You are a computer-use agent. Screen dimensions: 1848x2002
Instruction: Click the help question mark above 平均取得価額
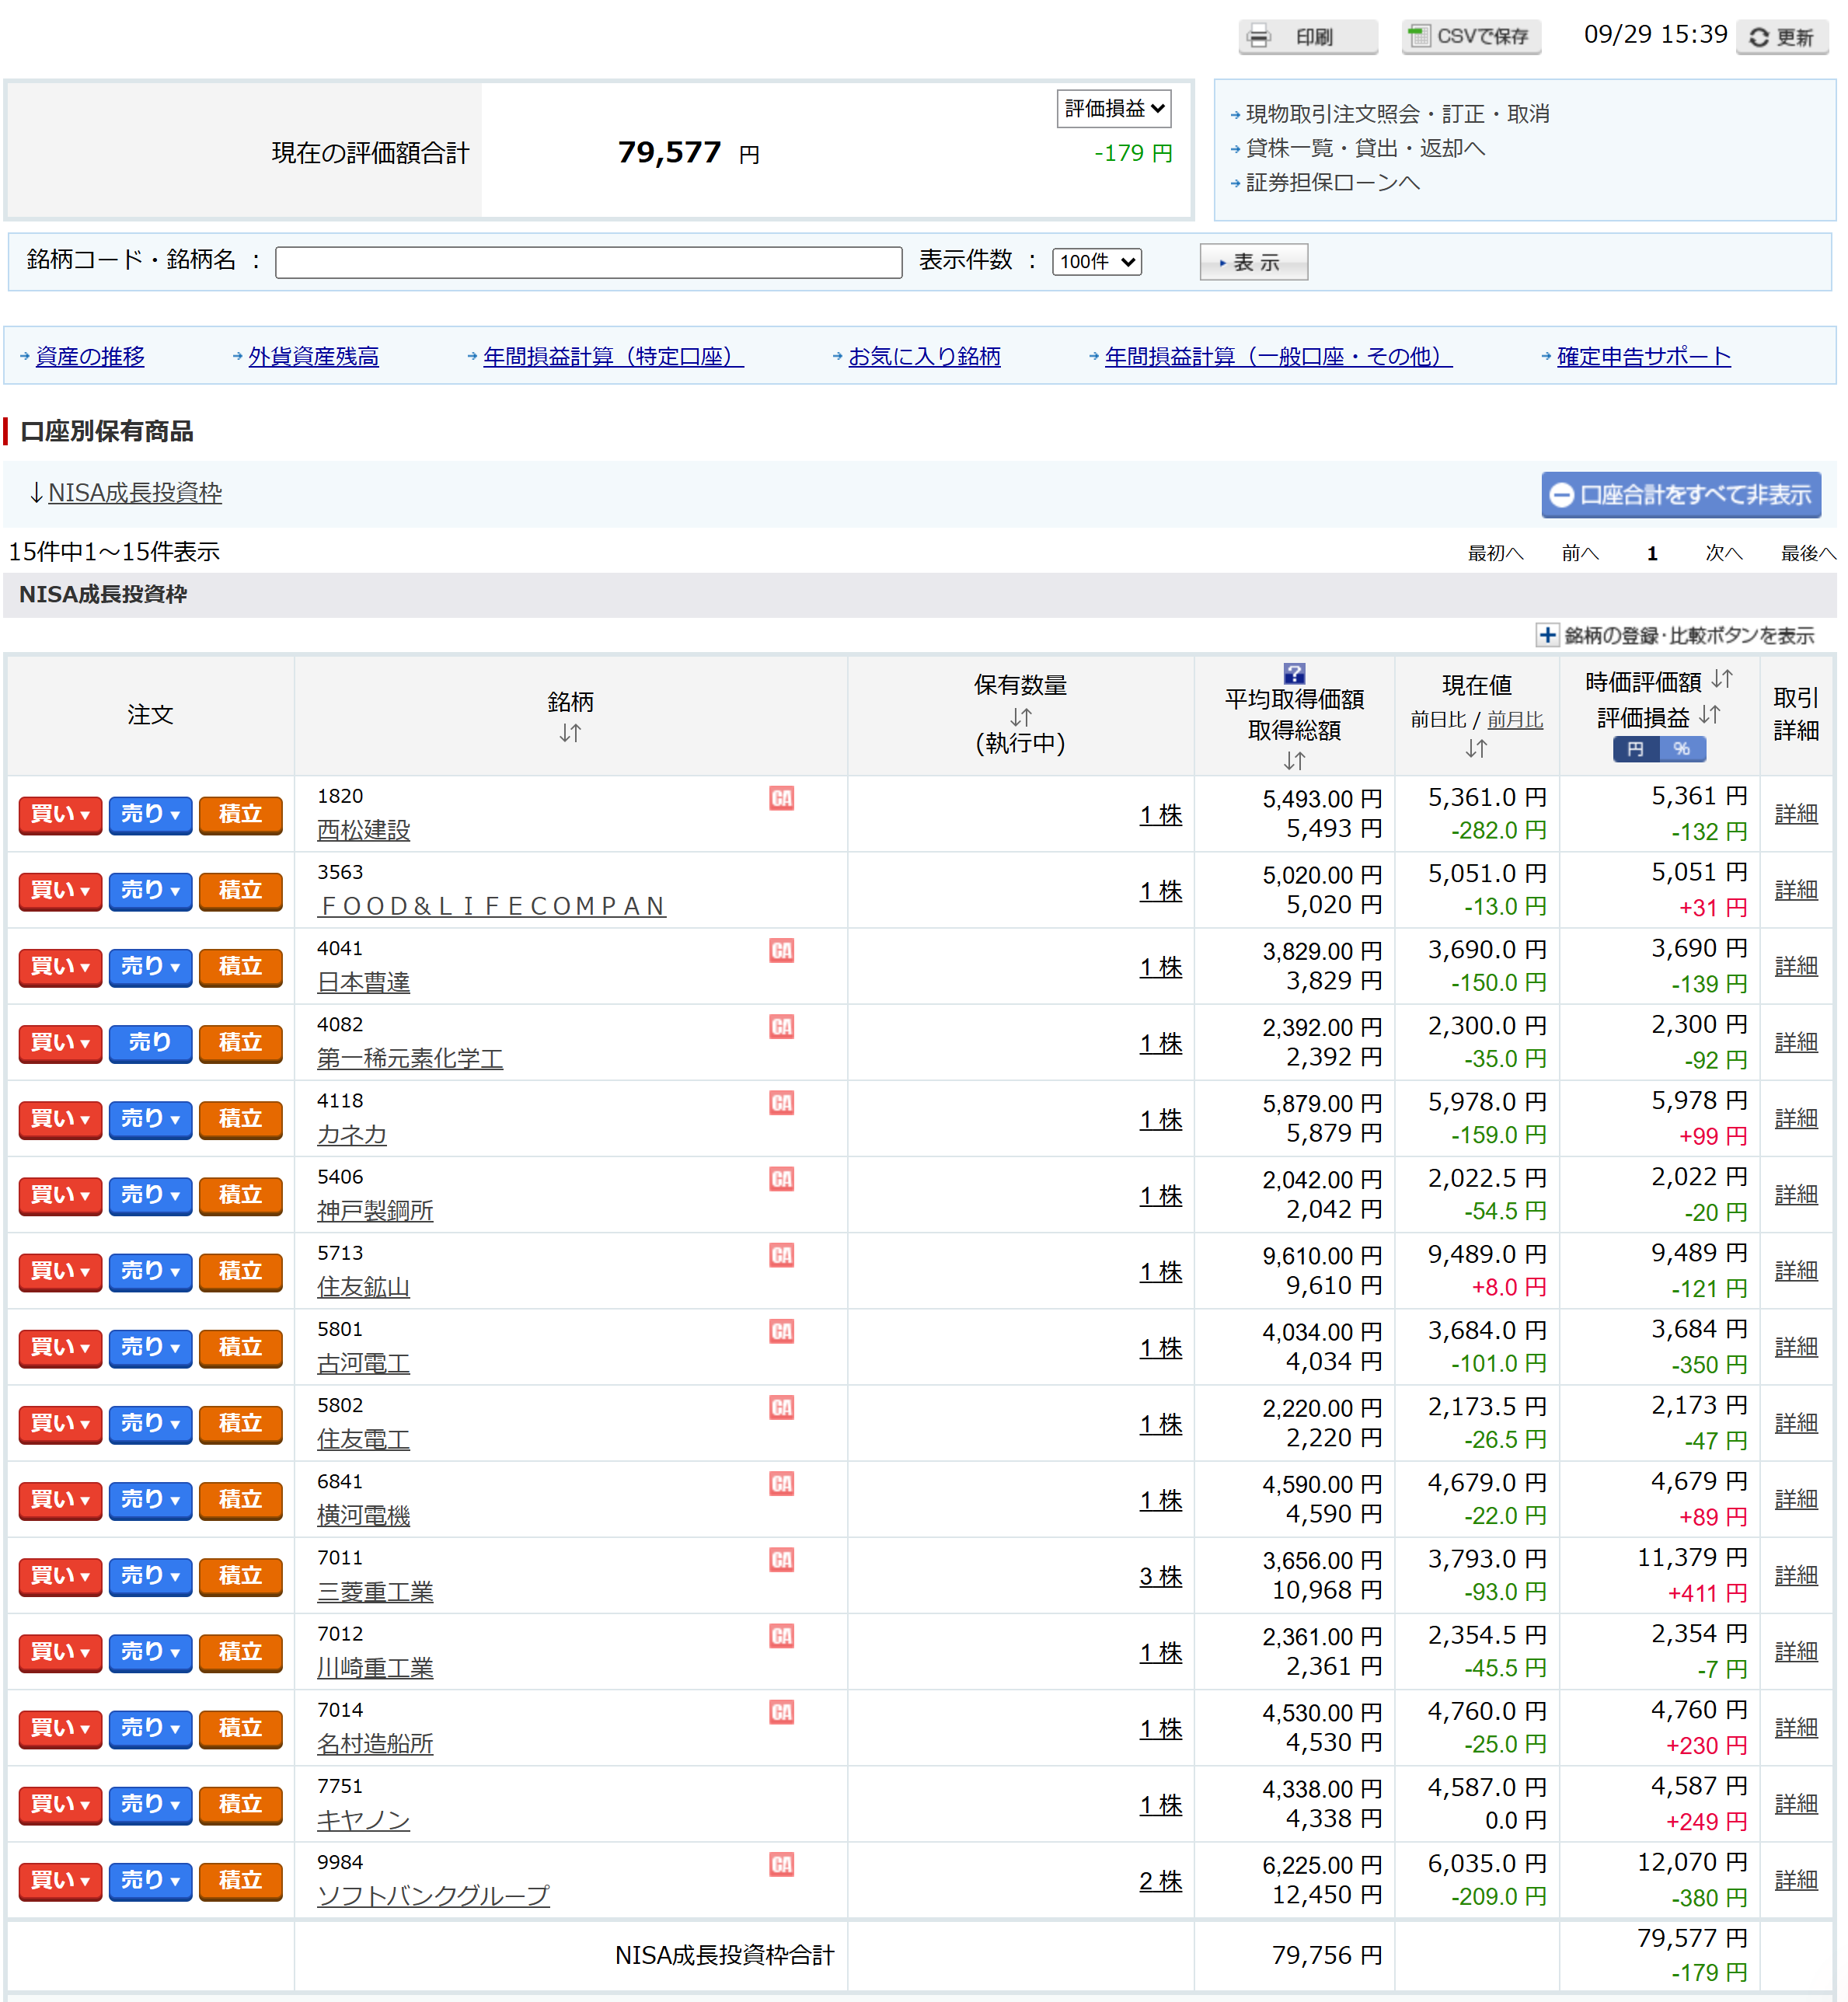click(1293, 673)
